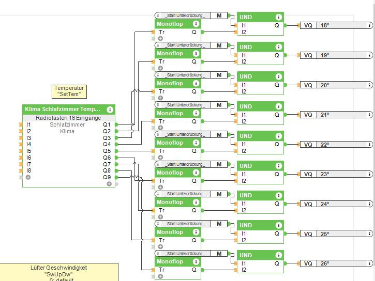Click info icon on the topmost Monoflop block
The width and height of the screenshot is (375, 281).
pyautogui.click(x=196, y=24)
